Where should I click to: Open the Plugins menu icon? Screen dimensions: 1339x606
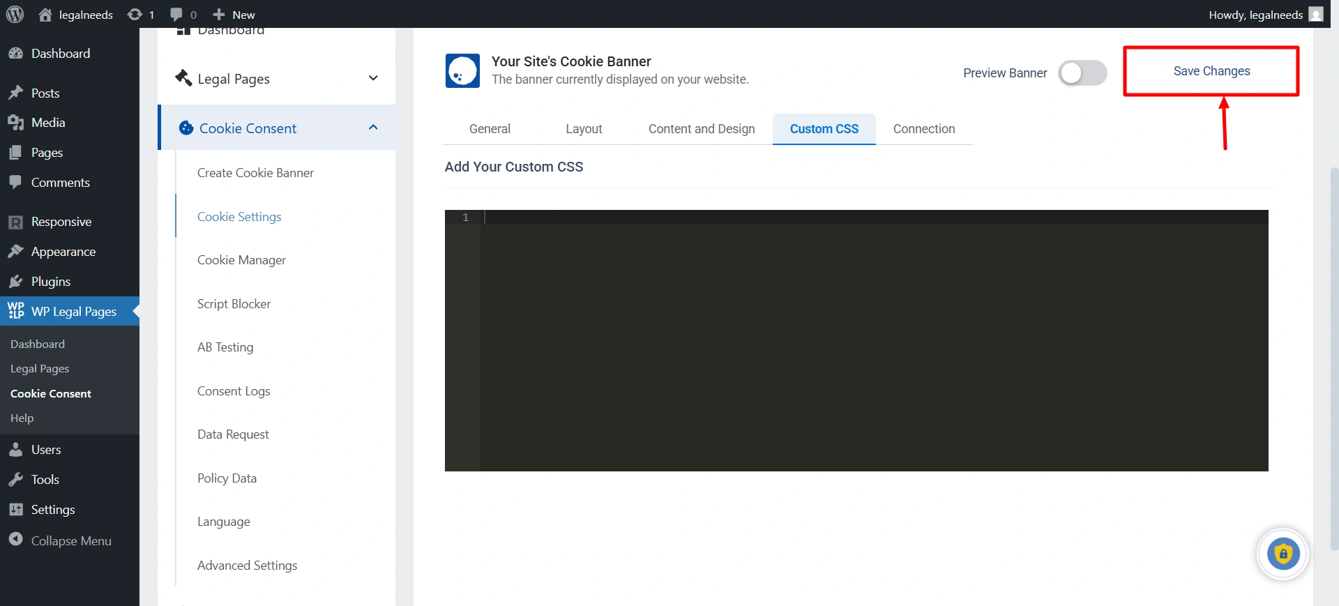point(15,282)
